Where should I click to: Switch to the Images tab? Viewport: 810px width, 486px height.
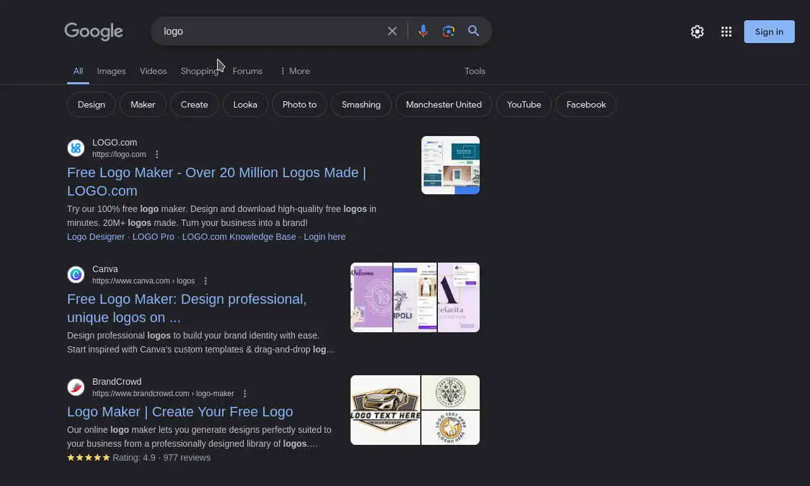pyautogui.click(x=111, y=71)
